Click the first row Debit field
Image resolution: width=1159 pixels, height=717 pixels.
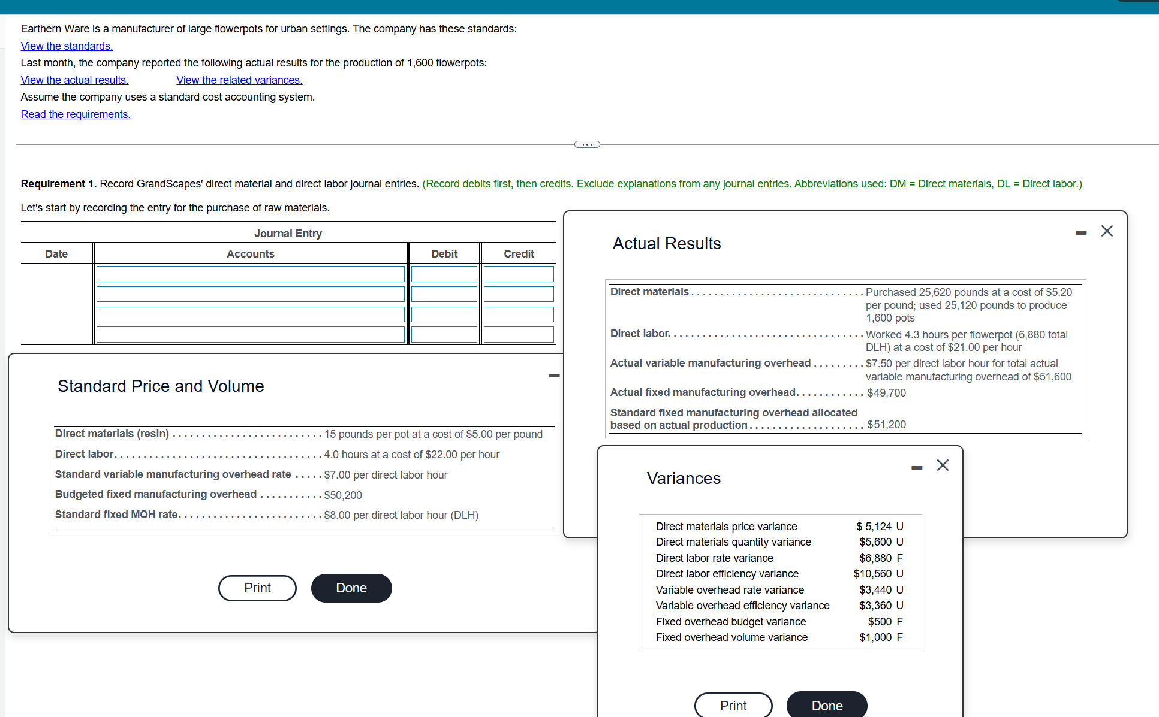coord(444,274)
